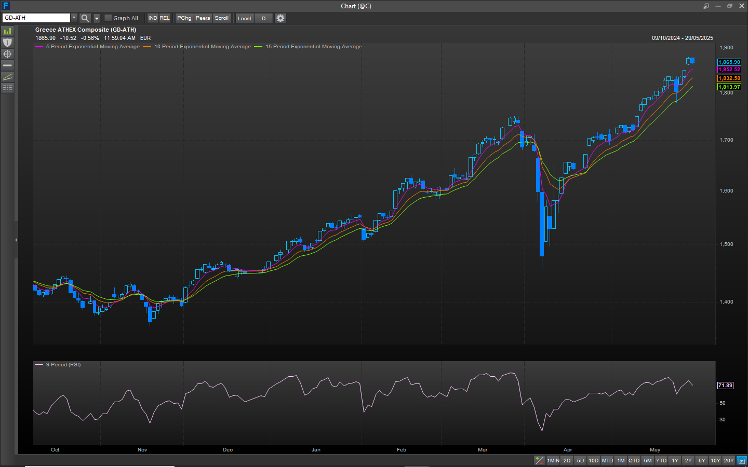Viewport: 748px width, 467px height.
Task: Expand the dropdown arrow beside search icon
Action: click(97, 18)
